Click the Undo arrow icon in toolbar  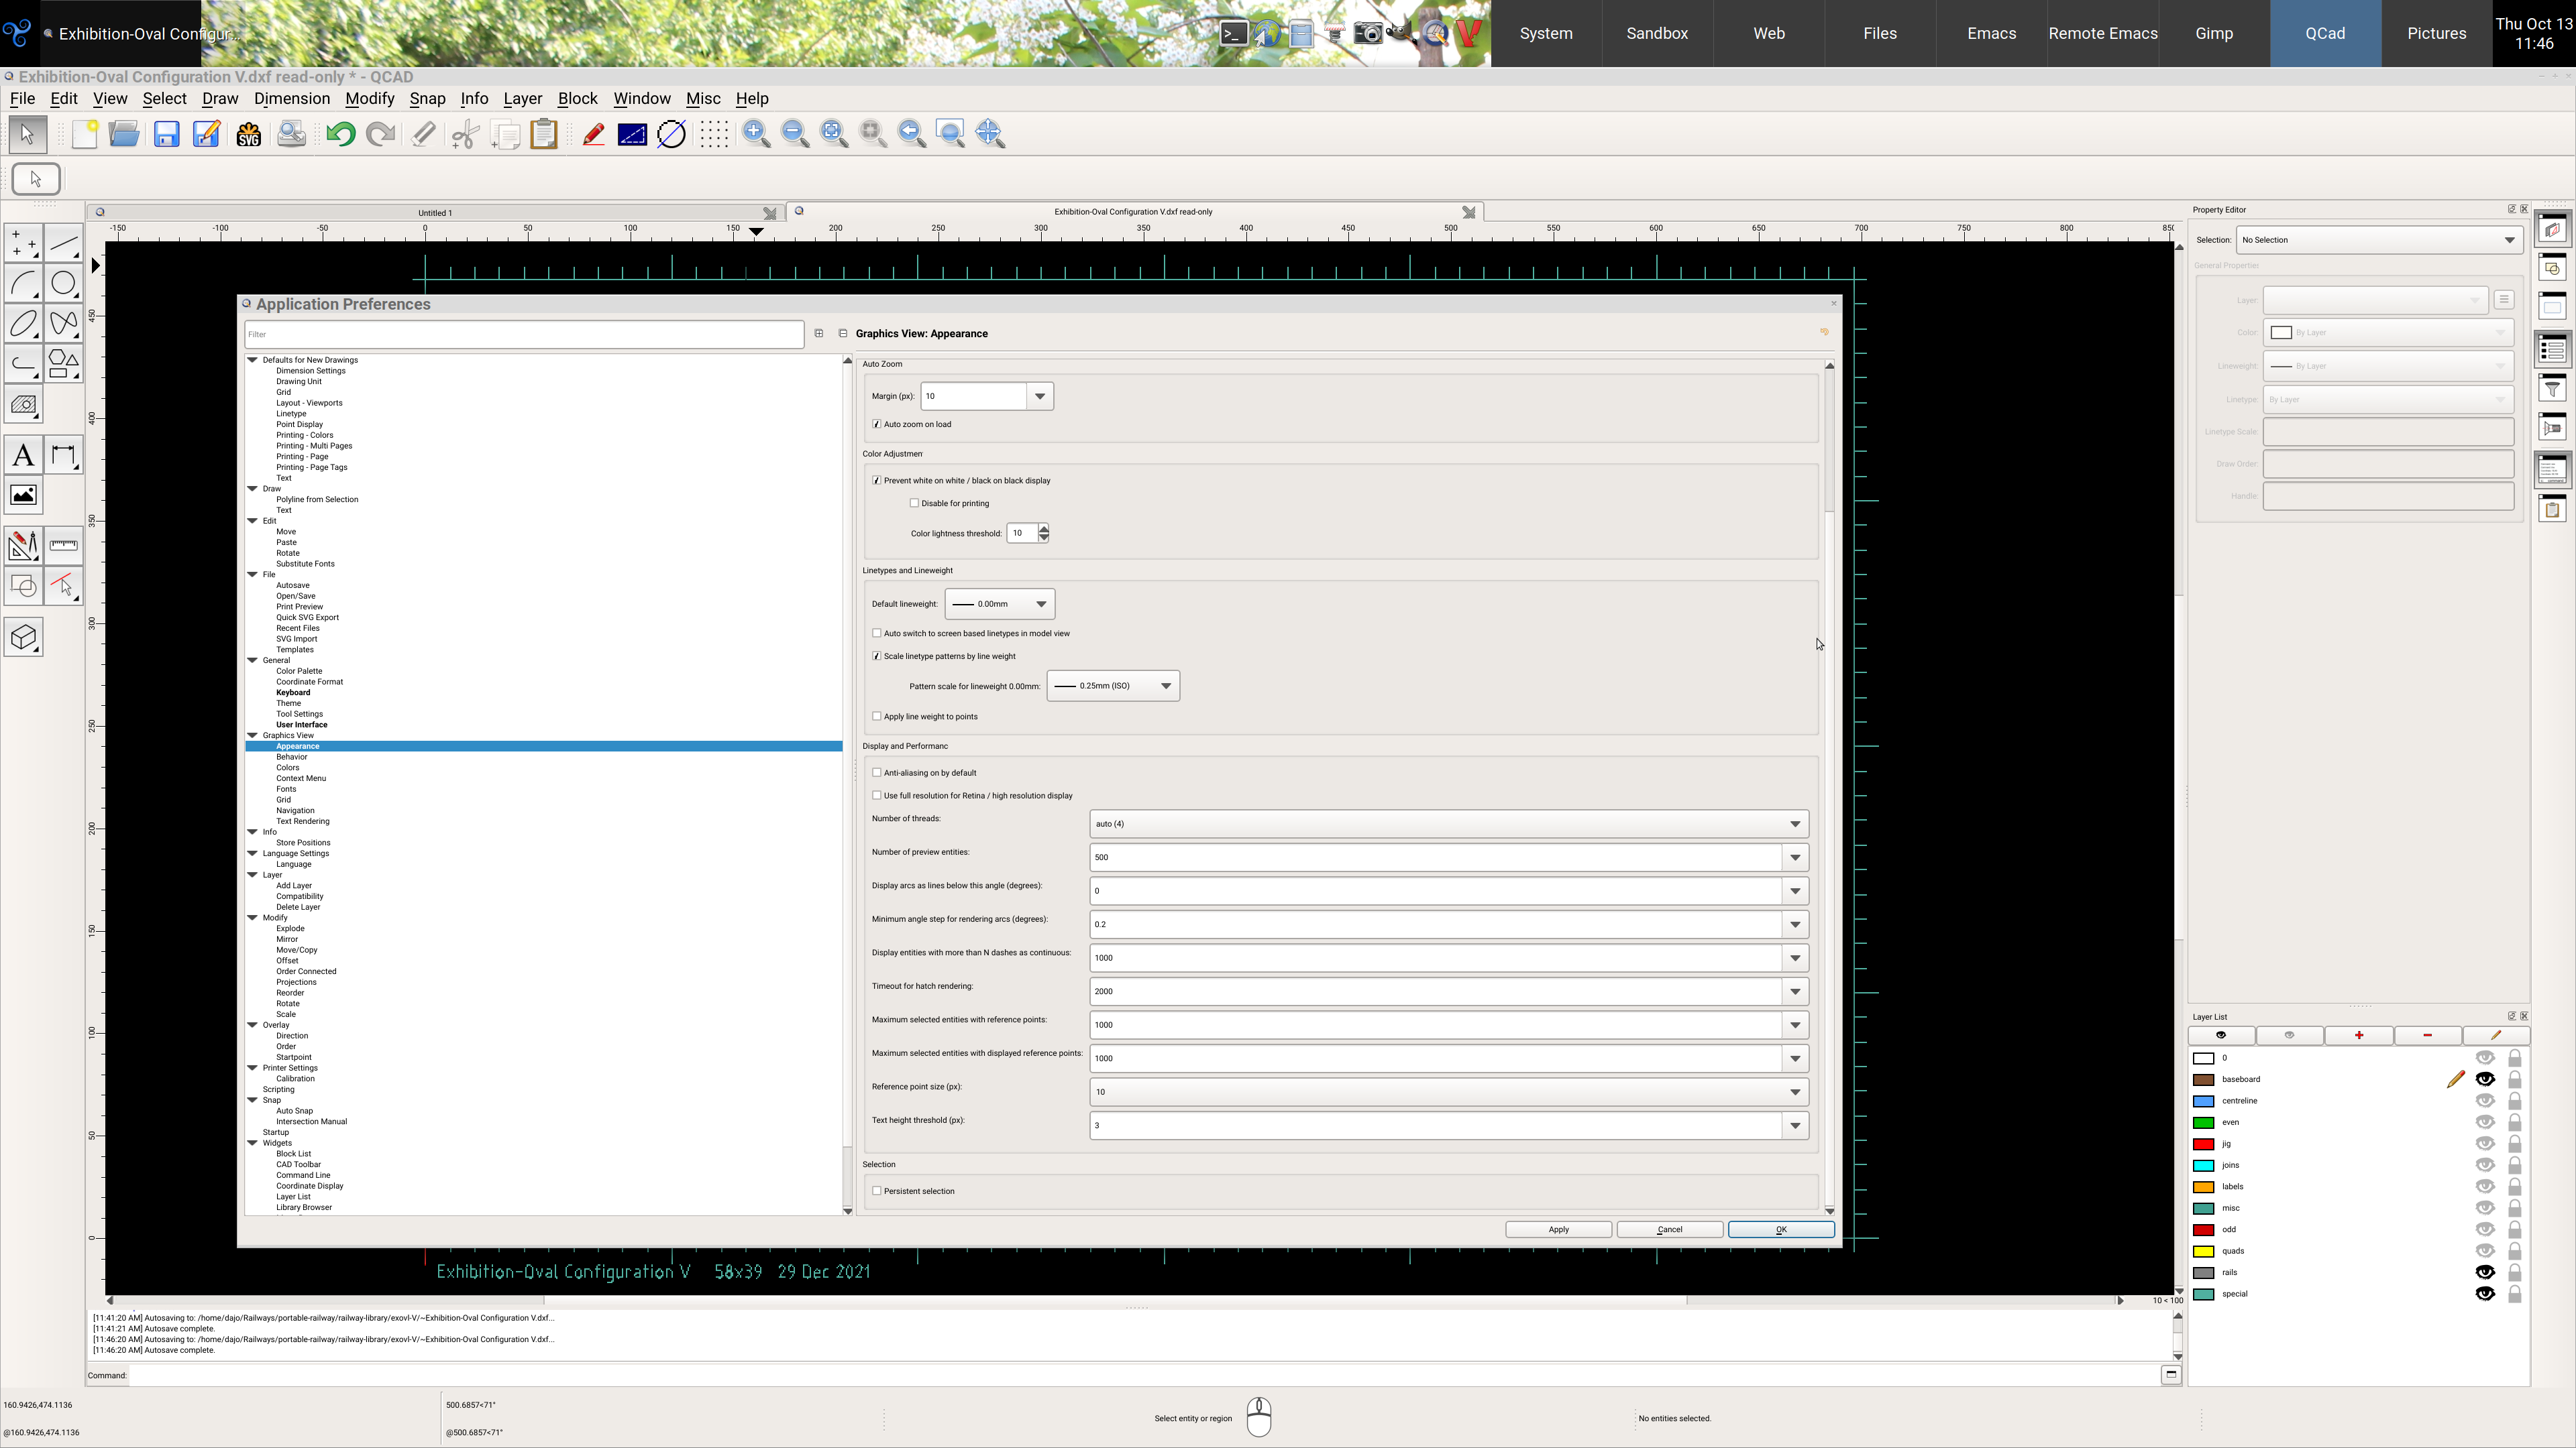(x=340, y=134)
